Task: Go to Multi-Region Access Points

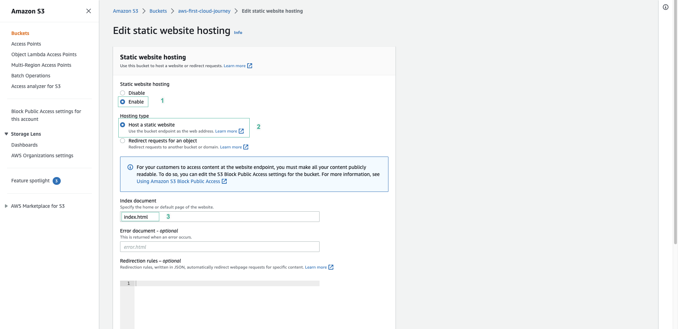Action: [x=41, y=65]
